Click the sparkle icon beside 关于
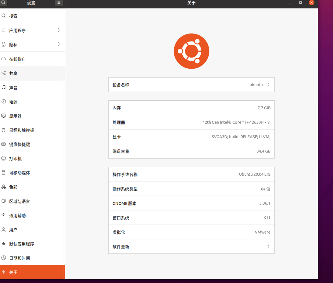The height and width of the screenshot is (283, 333). pos(4,272)
